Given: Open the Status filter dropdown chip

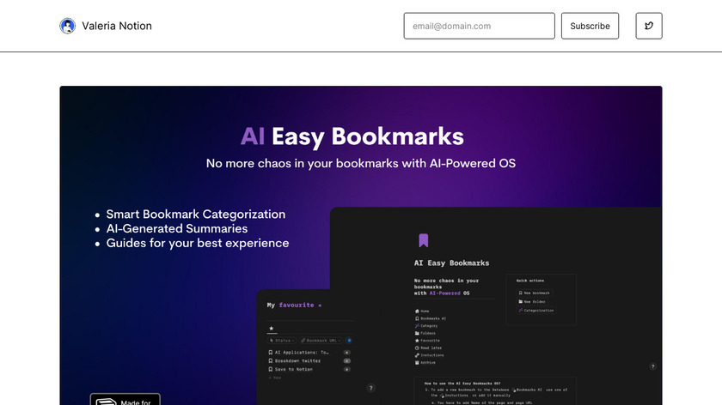Looking at the screenshot, I should (282, 340).
